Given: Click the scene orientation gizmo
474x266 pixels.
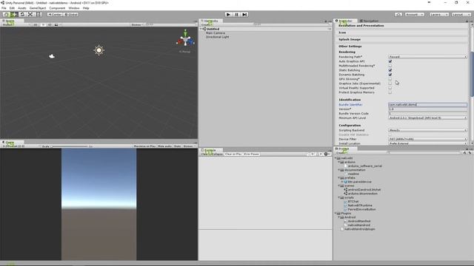Looking at the screenshot, I should (185, 39).
